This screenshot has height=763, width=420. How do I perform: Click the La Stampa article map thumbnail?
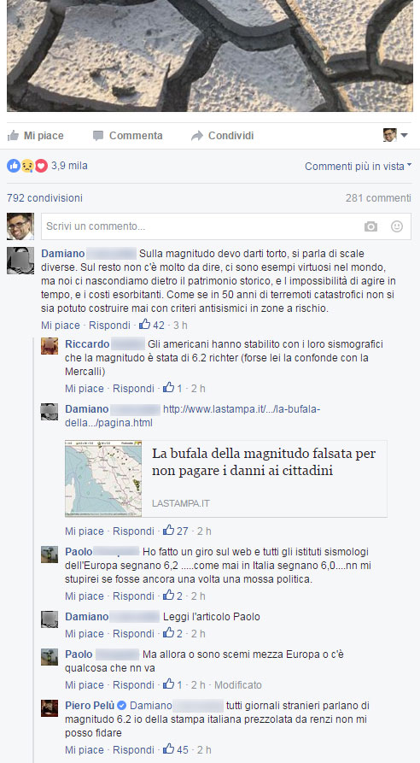pyautogui.click(x=103, y=478)
